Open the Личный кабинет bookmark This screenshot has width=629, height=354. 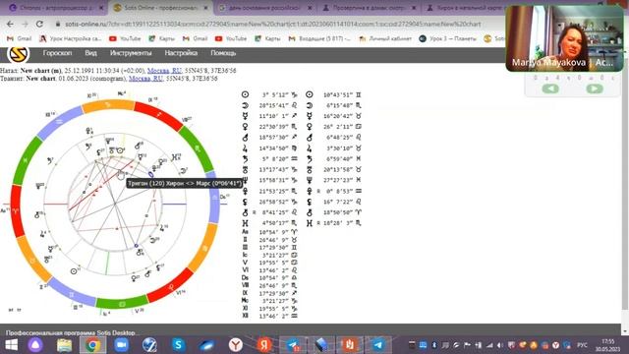(385, 38)
